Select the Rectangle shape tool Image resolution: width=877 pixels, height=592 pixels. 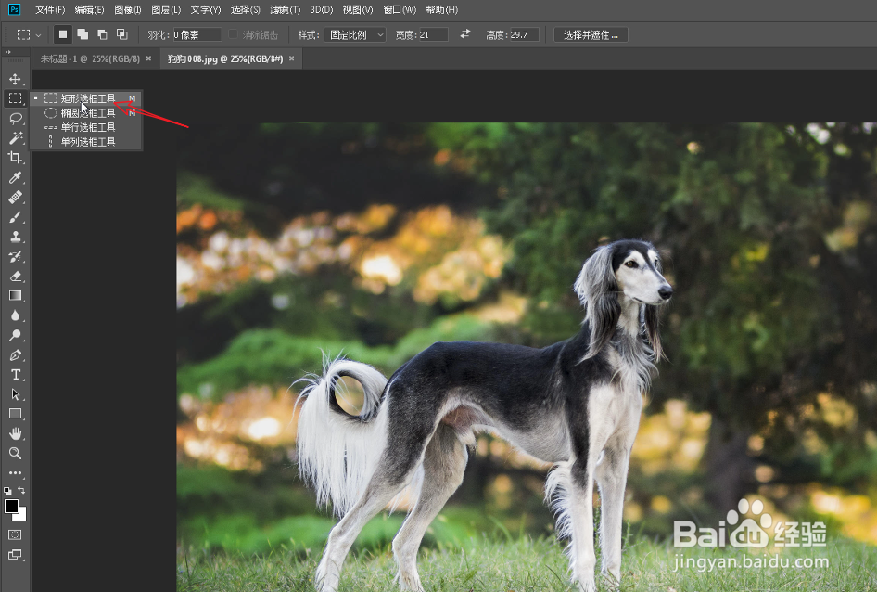tap(15, 414)
